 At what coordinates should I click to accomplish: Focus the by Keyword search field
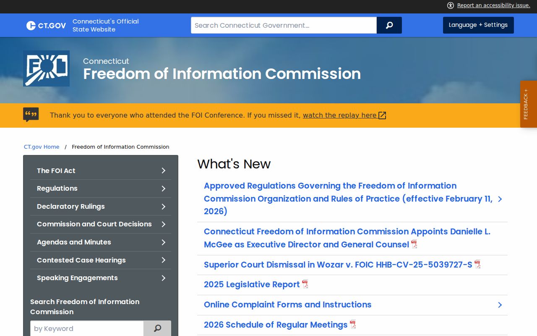(87, 328)
